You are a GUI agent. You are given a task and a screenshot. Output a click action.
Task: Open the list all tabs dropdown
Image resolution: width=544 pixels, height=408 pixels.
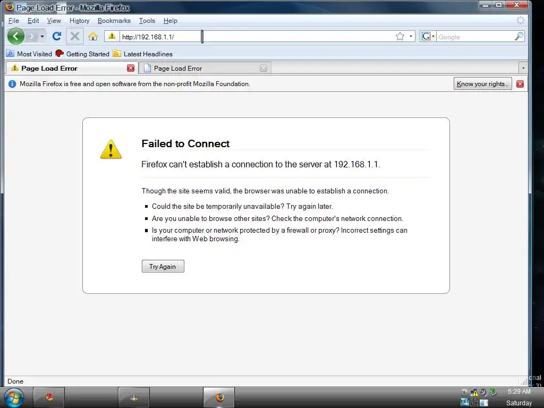pos(523,68)
